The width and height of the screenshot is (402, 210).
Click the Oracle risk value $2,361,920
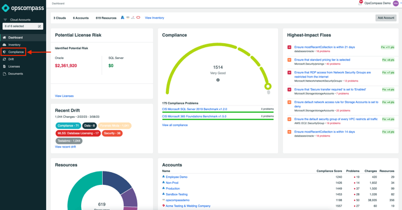tap(66, 65)
